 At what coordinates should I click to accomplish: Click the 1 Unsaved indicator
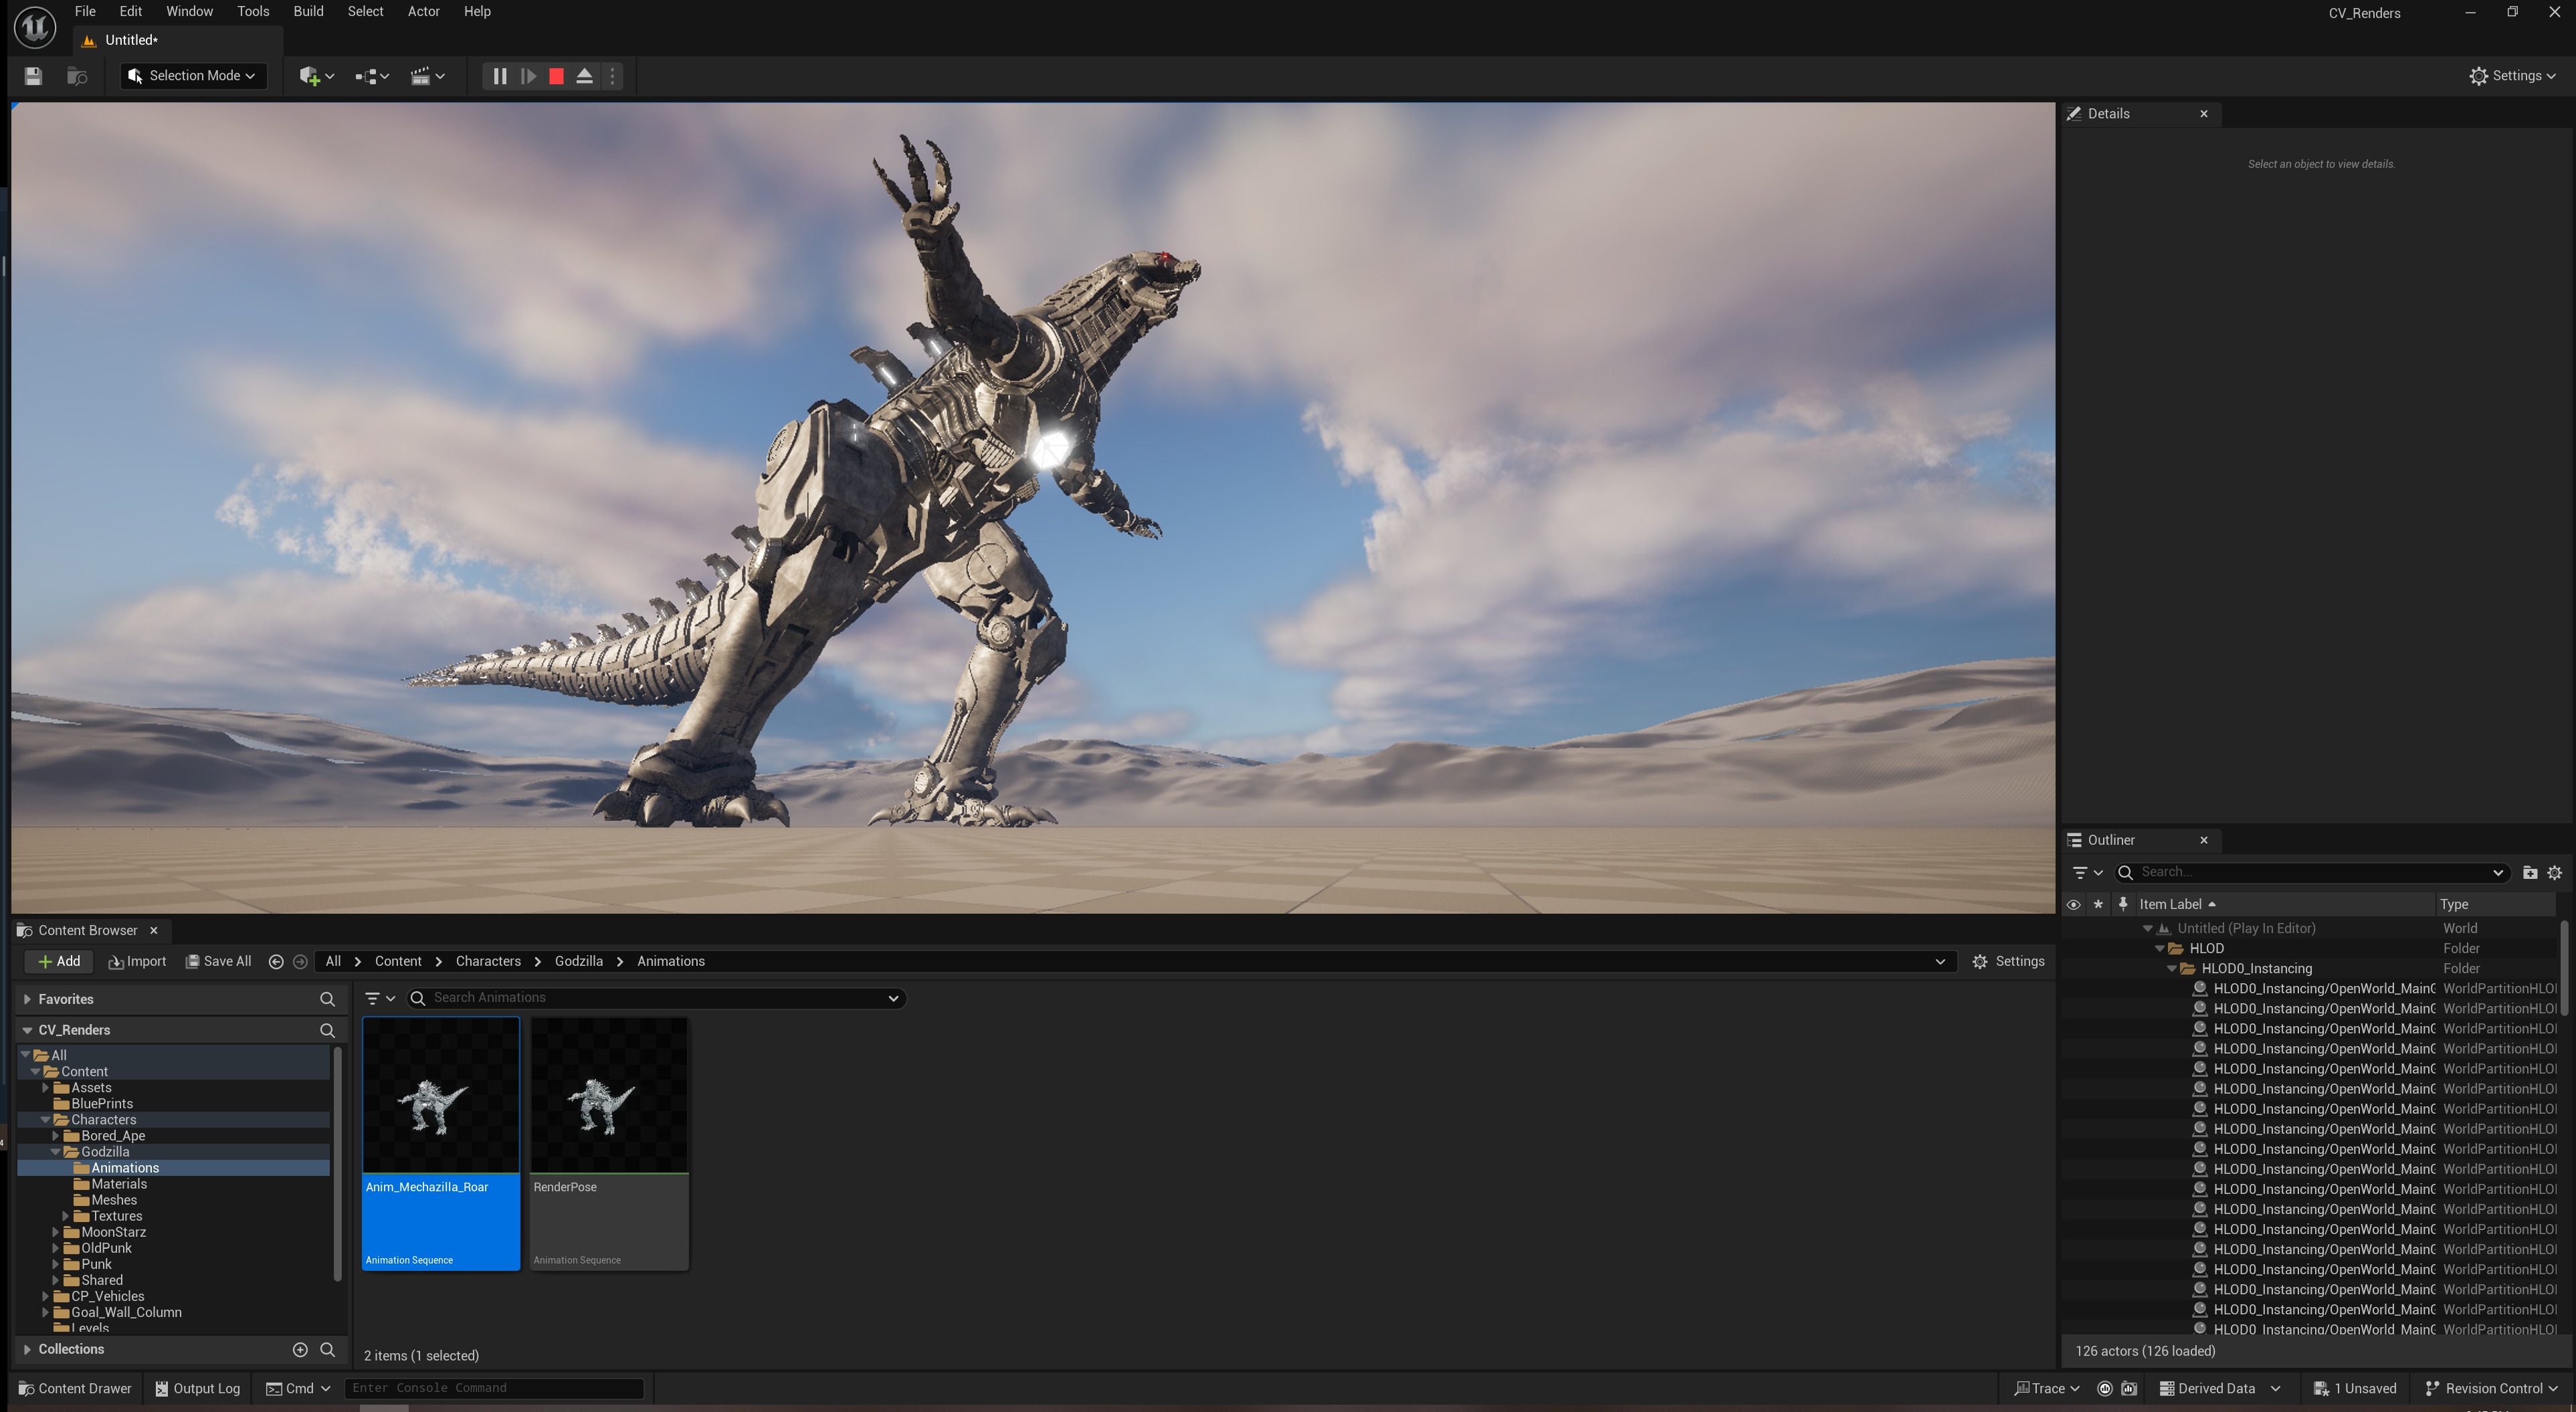(2355, 1389)
